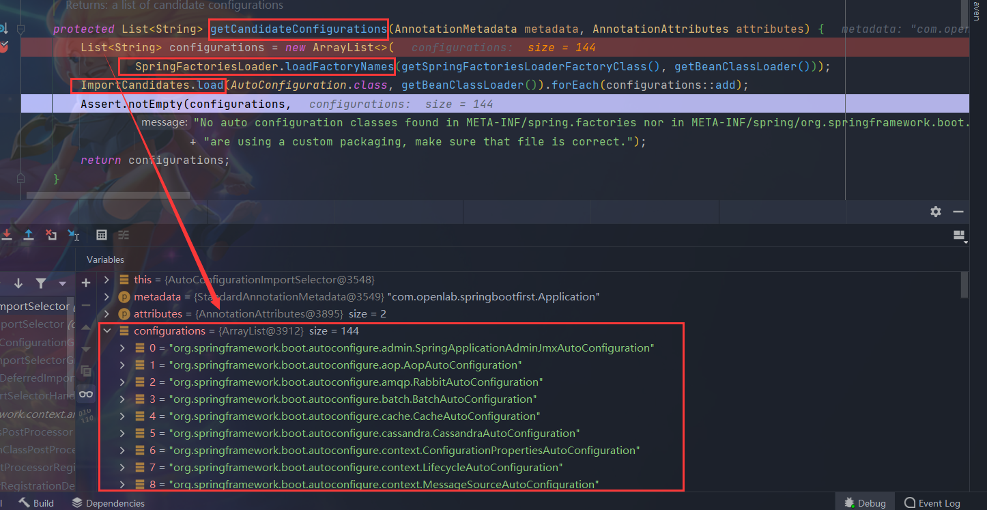
Task: Expand element 2 RabbitAutoConfiguration
Action: [x=122, y=382]
